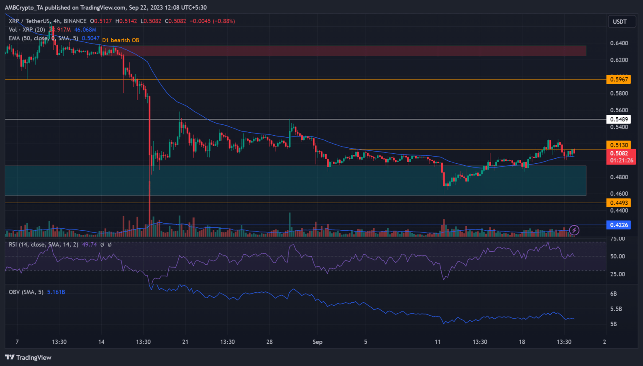Click the orange 0.5967 price label

(x=619, y=79)
